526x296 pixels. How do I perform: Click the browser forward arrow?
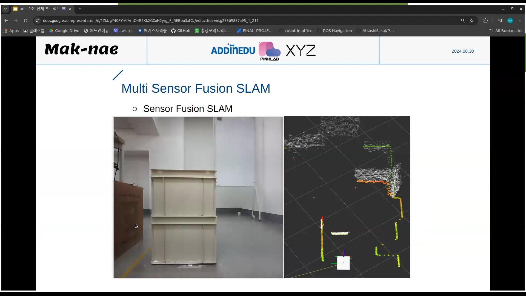(x=16, y=21)
